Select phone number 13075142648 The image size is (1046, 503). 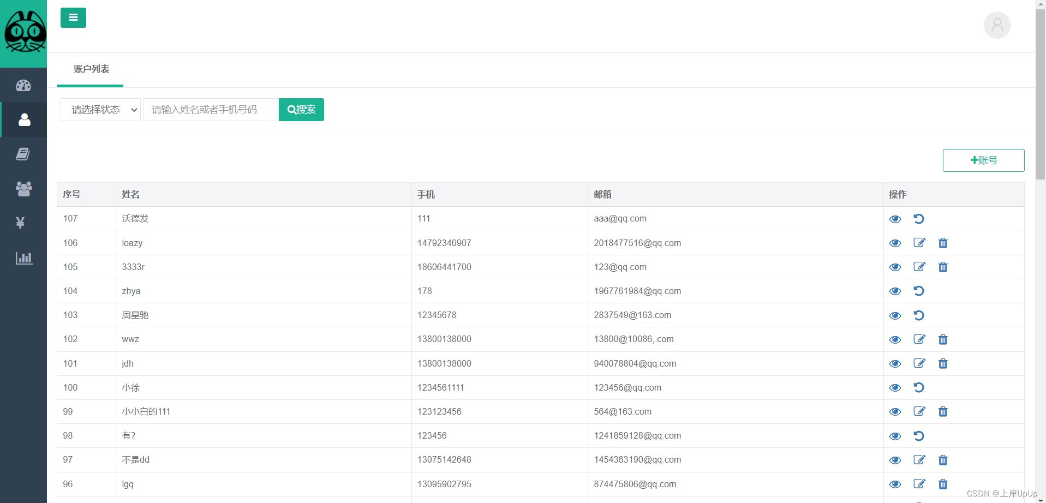(x=444, y=459)
